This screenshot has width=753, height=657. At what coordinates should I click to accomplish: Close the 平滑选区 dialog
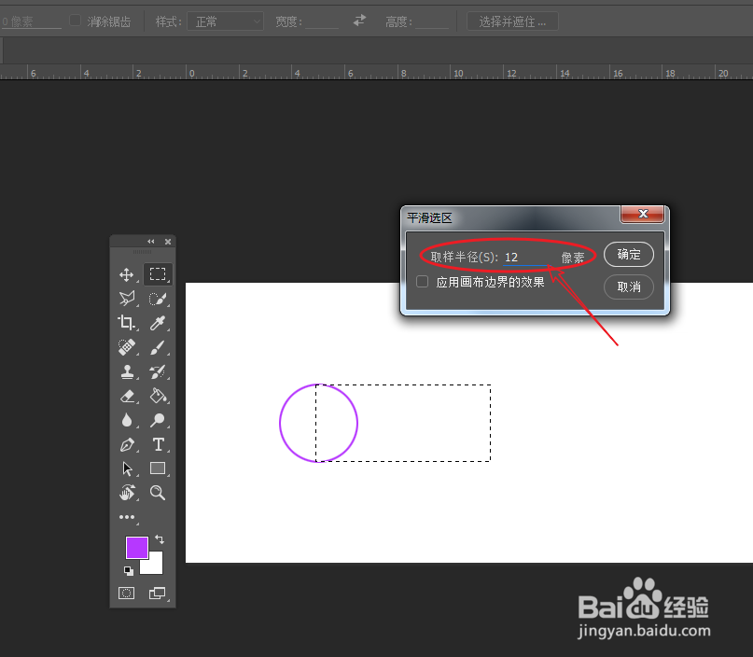pyautogui.click(x=643, y=214)
